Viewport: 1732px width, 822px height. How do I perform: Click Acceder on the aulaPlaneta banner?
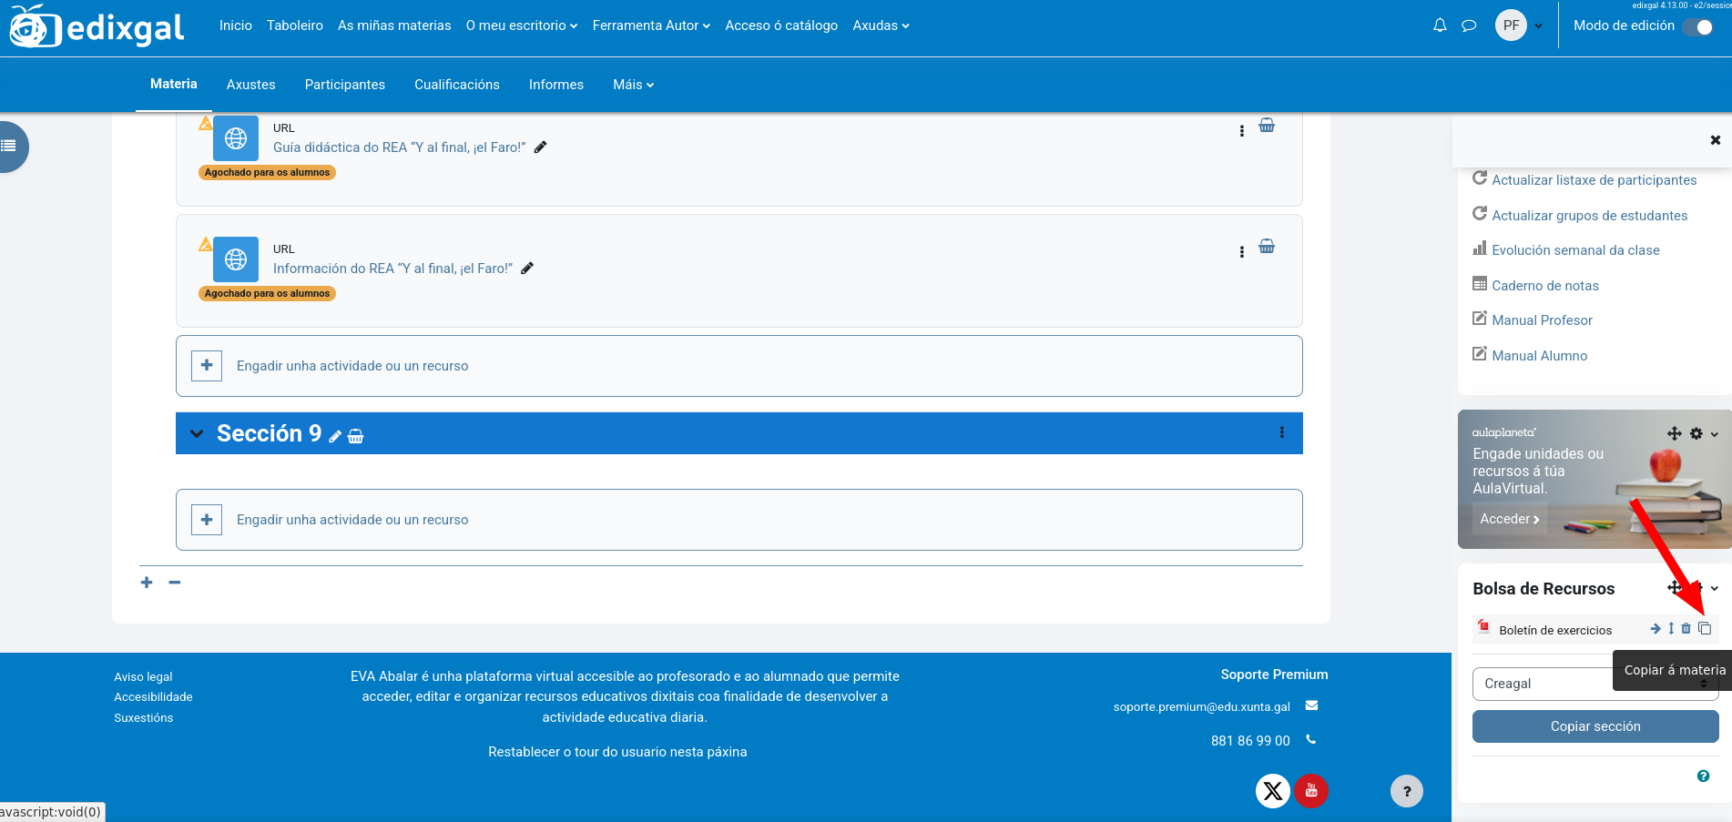tap(1509, 519)
